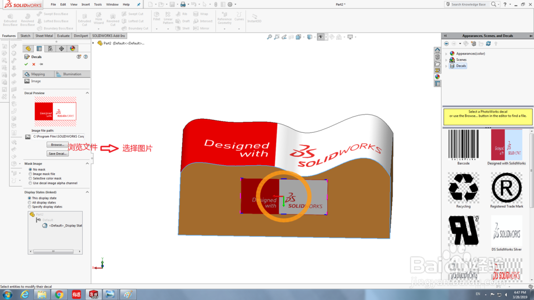This screenshot has height=300, width=534.
Task: Switch to the Evaluate tab
Action: pyautogui.click(x=64, y=36)
